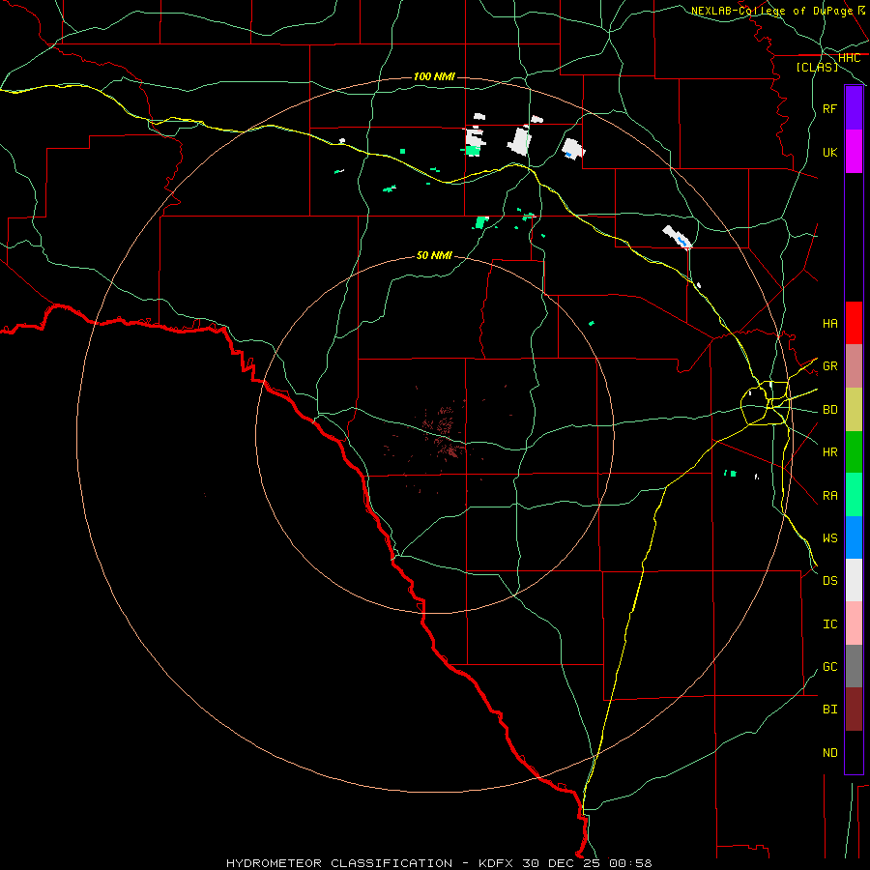Click the UK magenta legend swatch
Screen dimensions: 870x870
point(854,152)
